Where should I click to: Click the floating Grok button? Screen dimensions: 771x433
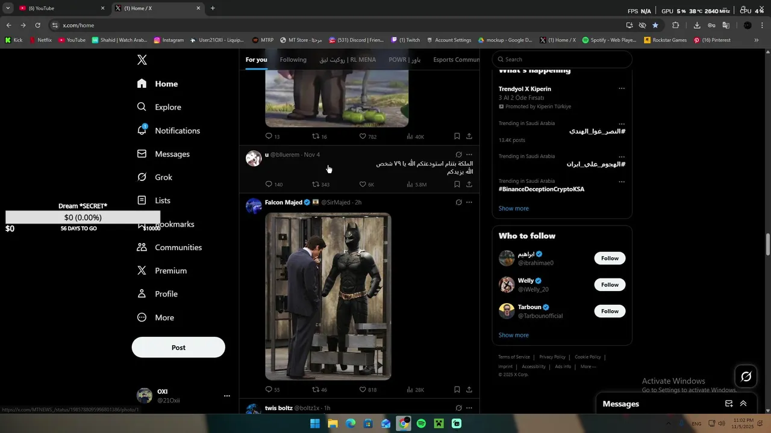[746, 376]
